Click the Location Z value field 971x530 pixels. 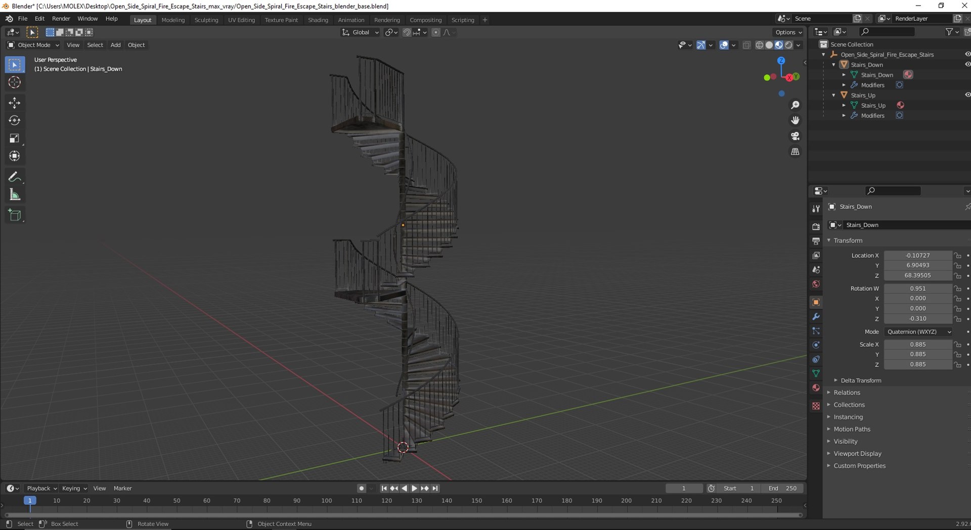pos(918,276)
